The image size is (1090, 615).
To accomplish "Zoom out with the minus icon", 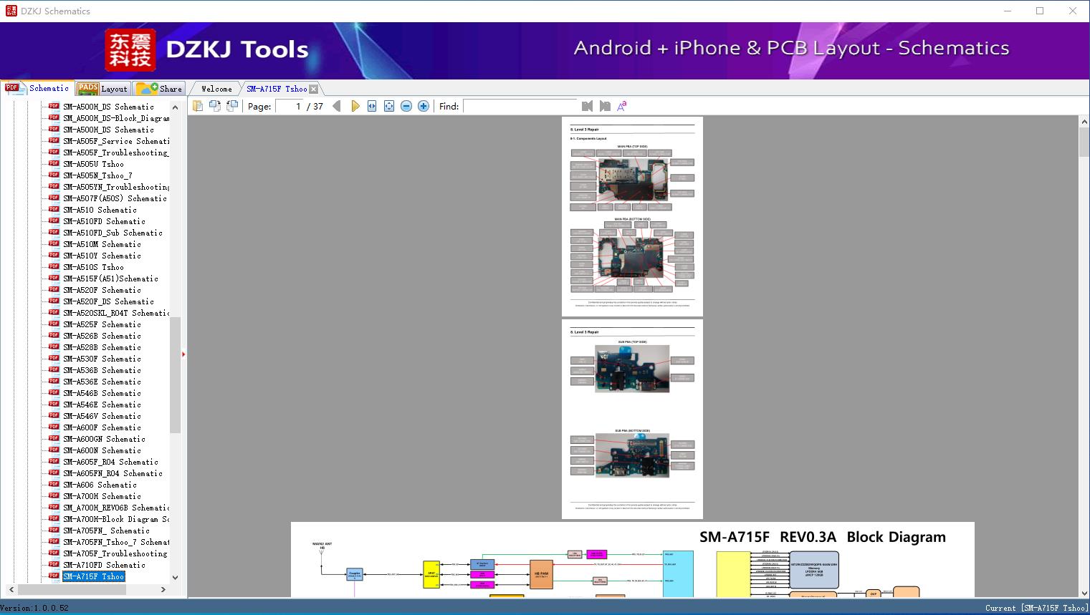I will (x=406, y=106).
